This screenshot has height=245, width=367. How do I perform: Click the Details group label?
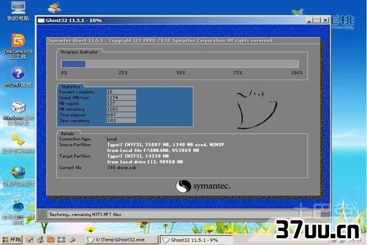click(67, 134)
